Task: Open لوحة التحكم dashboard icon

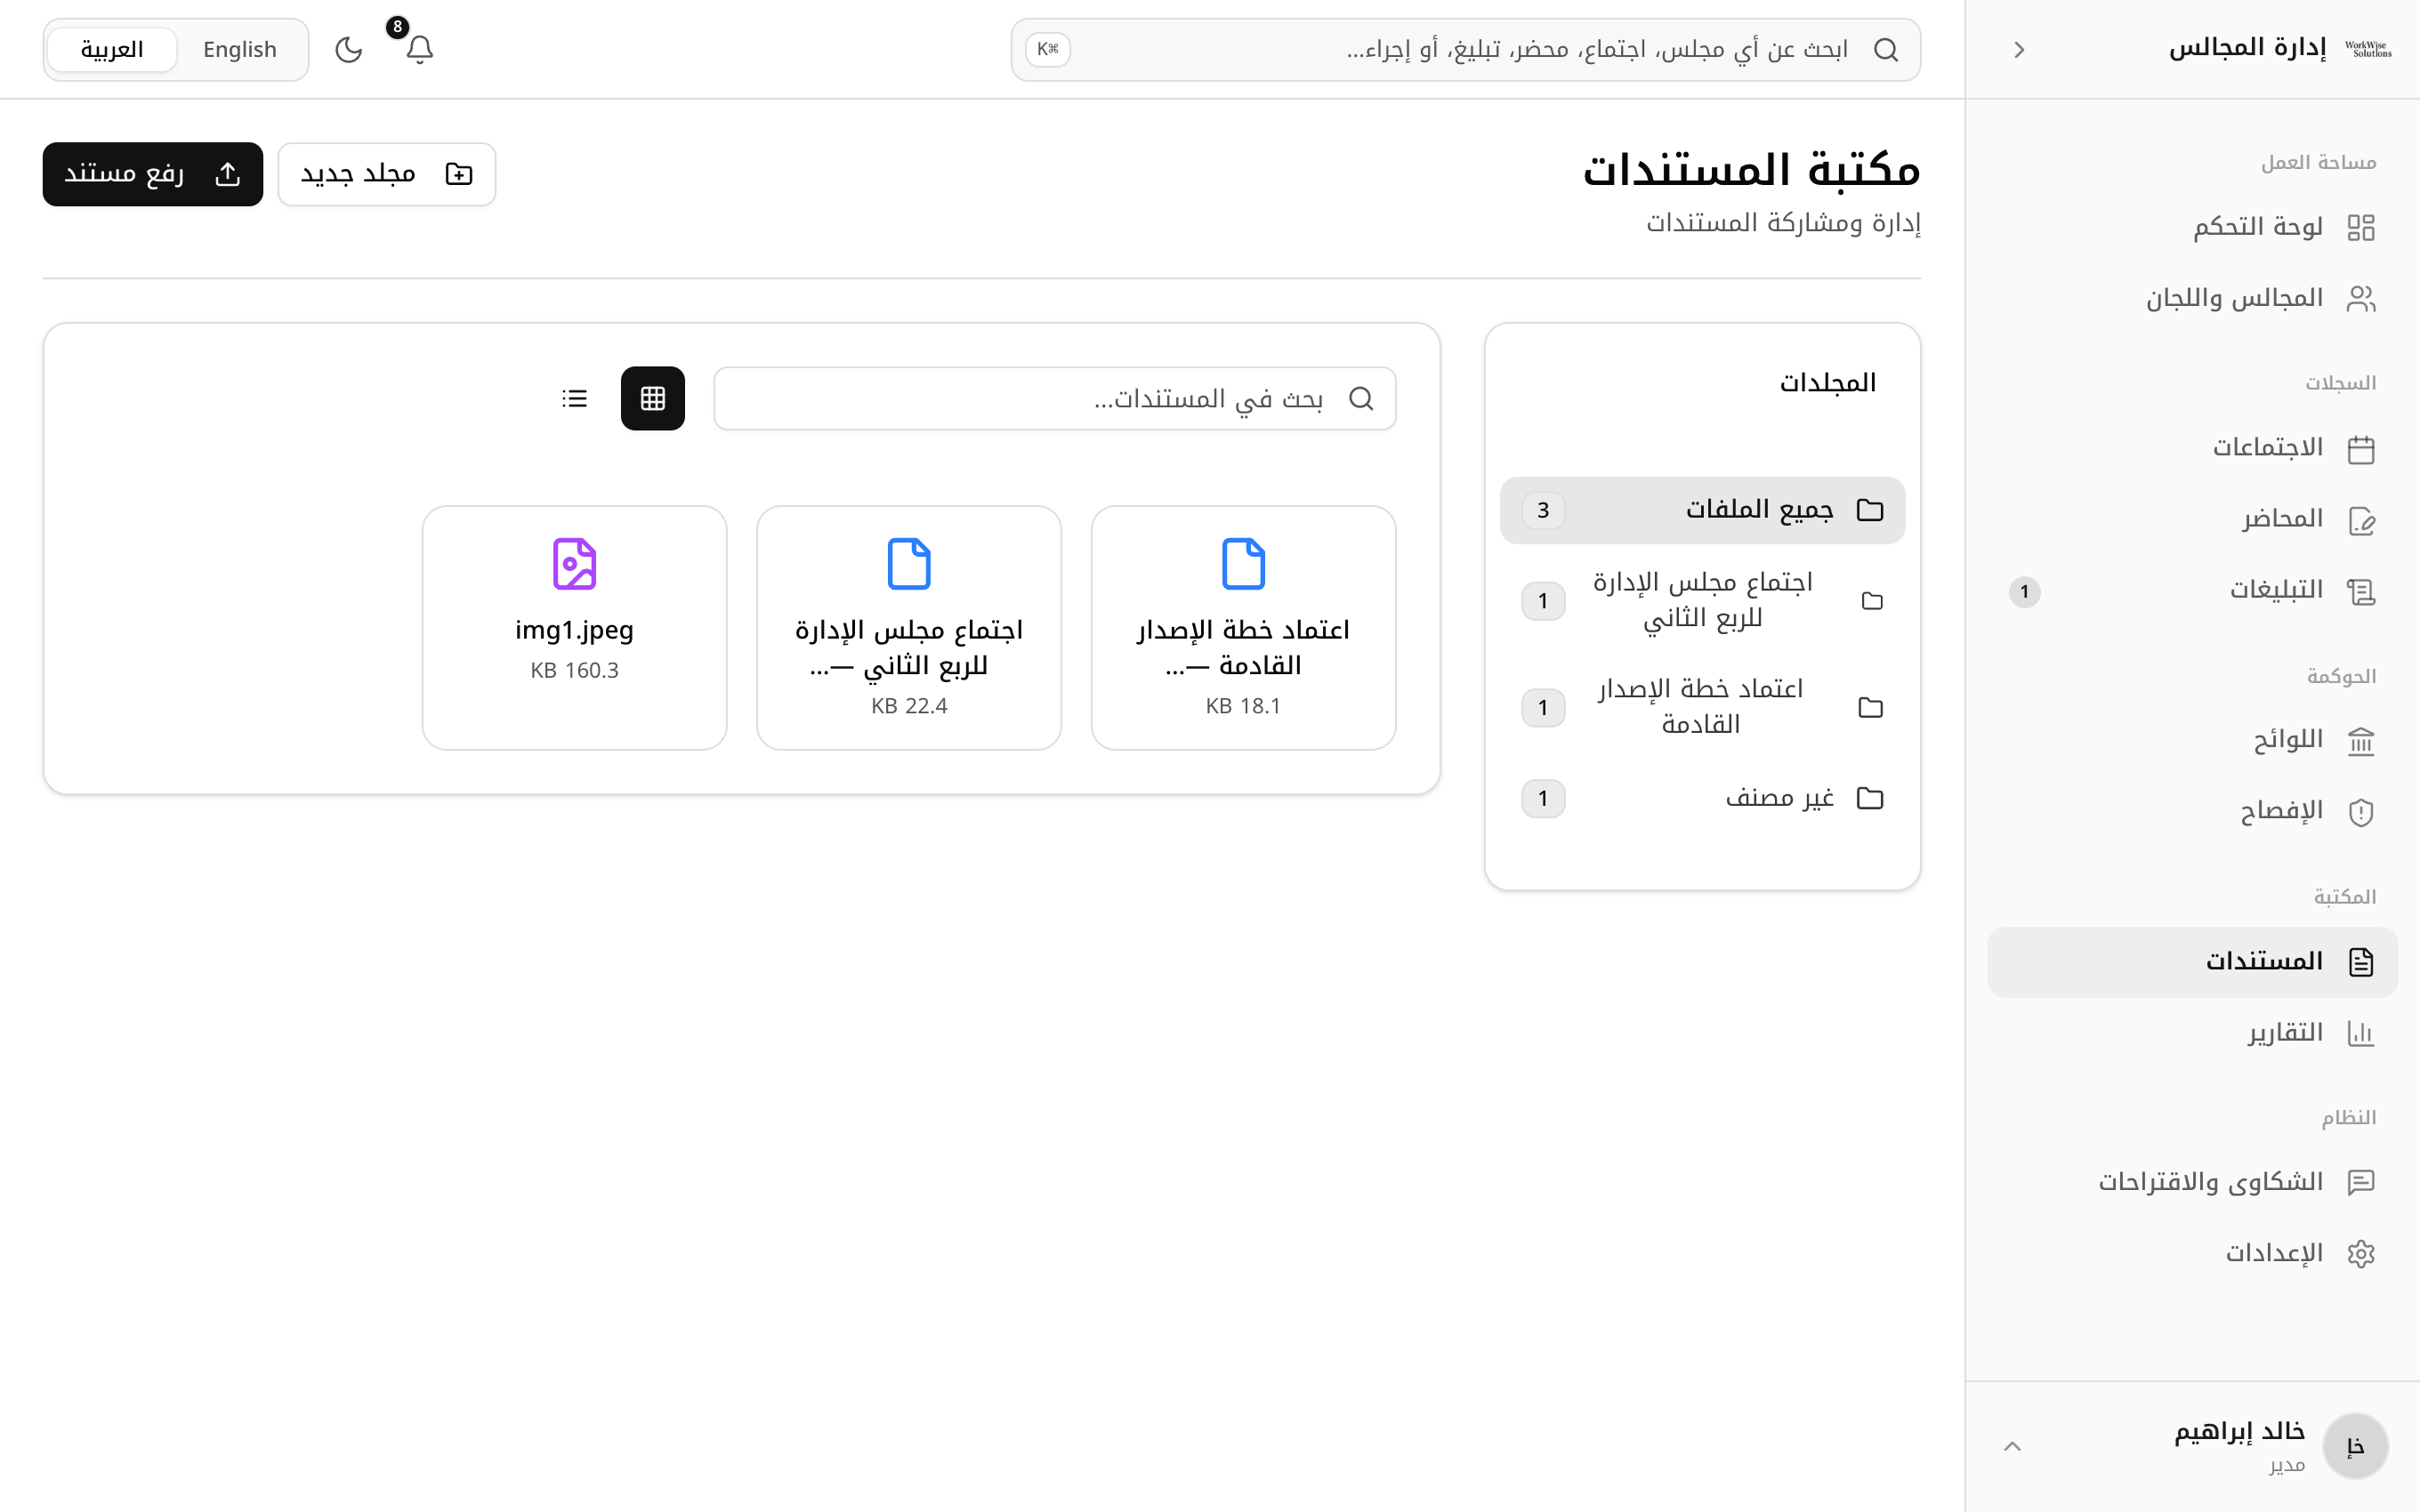Action: [2361, 227]
